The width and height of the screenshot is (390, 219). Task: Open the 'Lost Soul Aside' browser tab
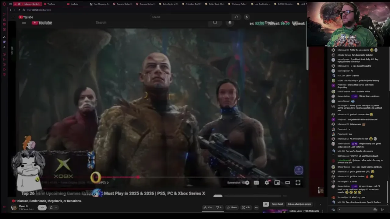(261, 4)
